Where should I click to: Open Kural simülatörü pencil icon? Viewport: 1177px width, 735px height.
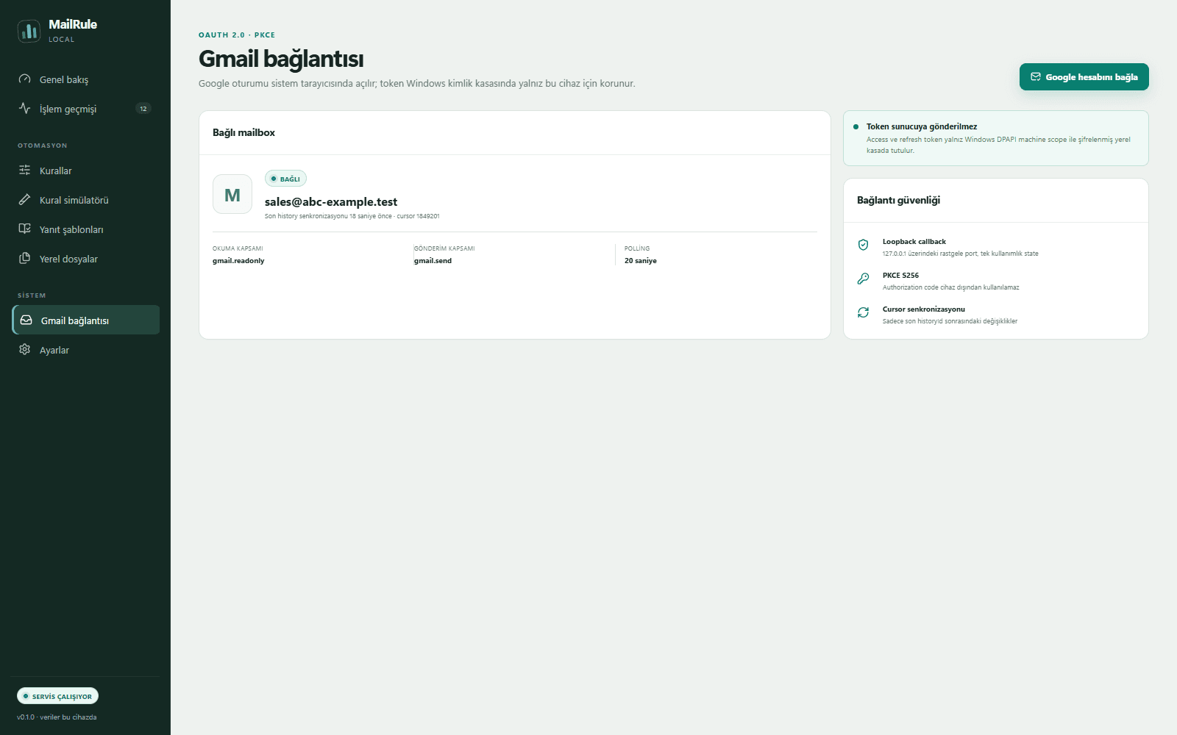(24, 200)
